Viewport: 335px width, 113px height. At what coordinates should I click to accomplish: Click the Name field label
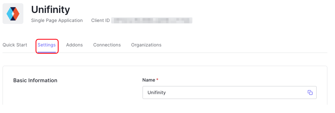coord(149,80)
